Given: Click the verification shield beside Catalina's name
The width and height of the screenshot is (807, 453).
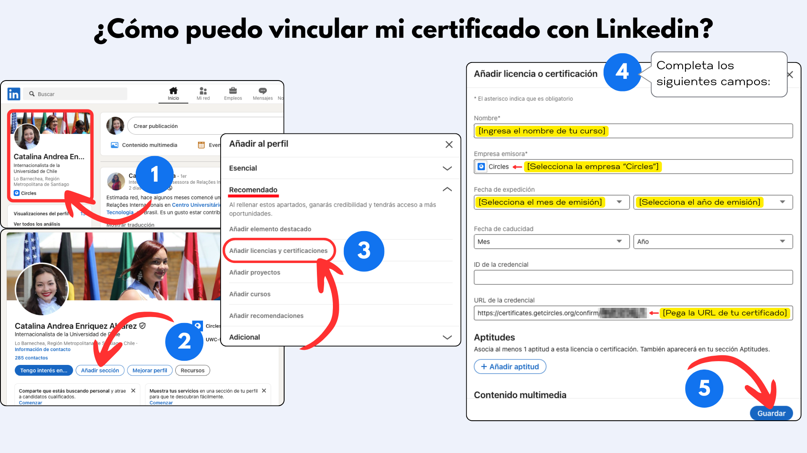Looking at the screenshot, I should point(142,325).
